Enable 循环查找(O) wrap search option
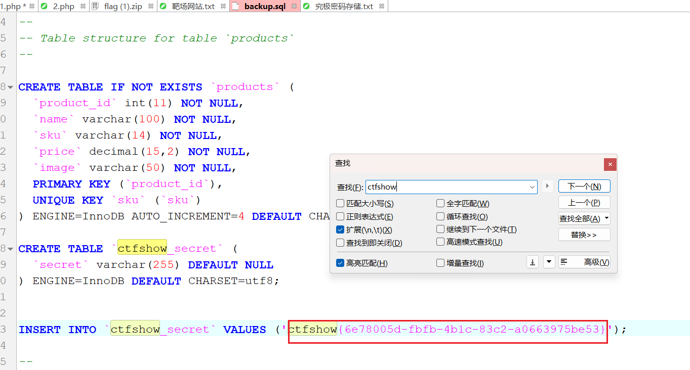The height and width of the screenshot is (370, 690). (462, 217)
